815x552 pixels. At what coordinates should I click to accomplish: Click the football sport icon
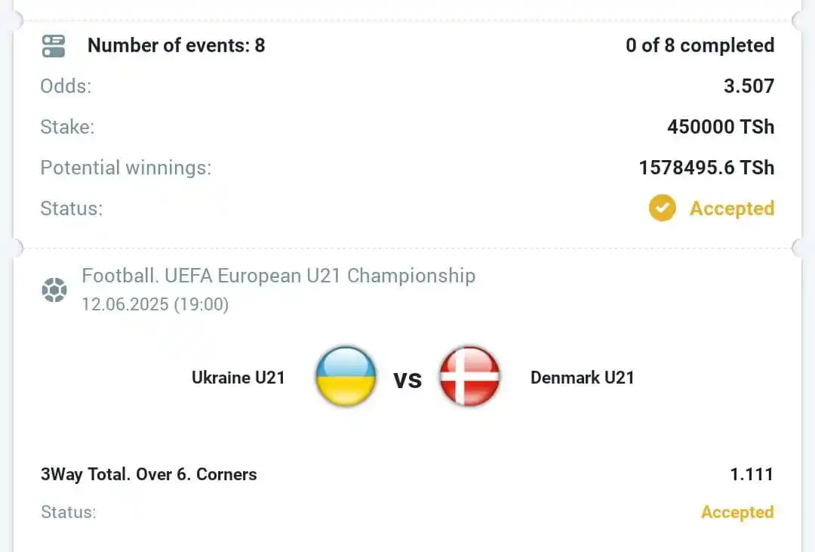coord(54,290)
